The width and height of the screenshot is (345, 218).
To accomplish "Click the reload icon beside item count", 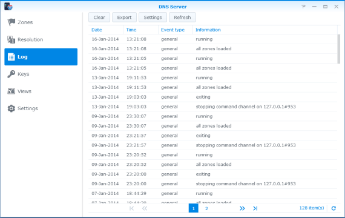I will [x=333, y=208].
